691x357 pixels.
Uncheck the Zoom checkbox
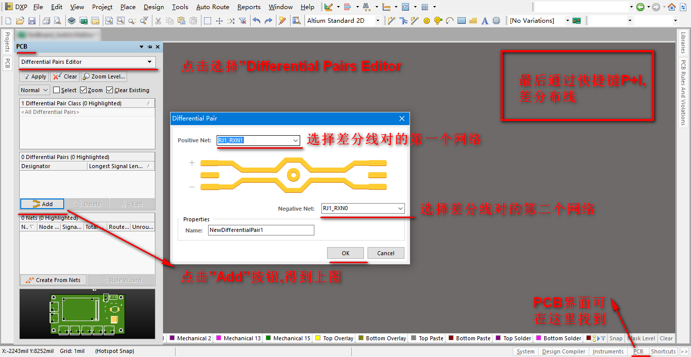coord(84,90)
